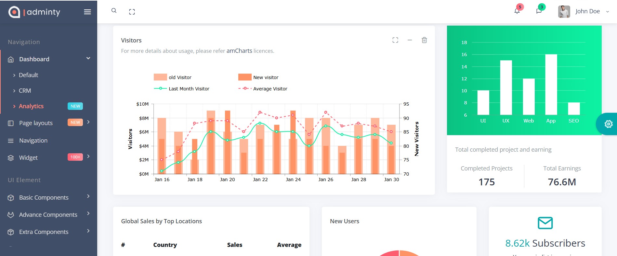Select the CRM dashboard item

[25, 91]
